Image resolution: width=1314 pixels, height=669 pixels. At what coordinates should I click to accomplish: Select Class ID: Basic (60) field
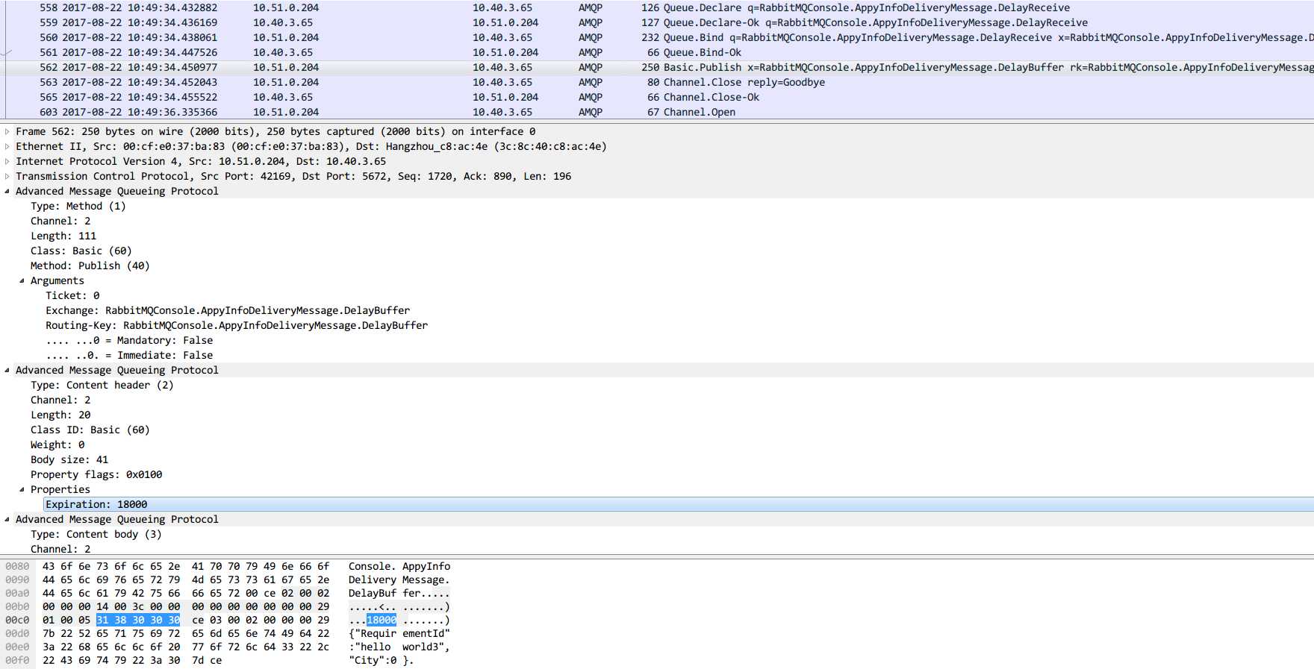[x=90, y=430]
